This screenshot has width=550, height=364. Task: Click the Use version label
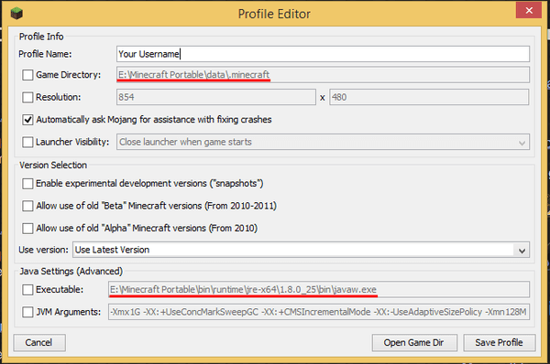(x=43, y=250)
